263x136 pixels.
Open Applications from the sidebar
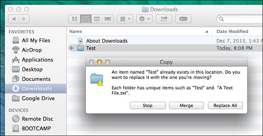point(37,60)
